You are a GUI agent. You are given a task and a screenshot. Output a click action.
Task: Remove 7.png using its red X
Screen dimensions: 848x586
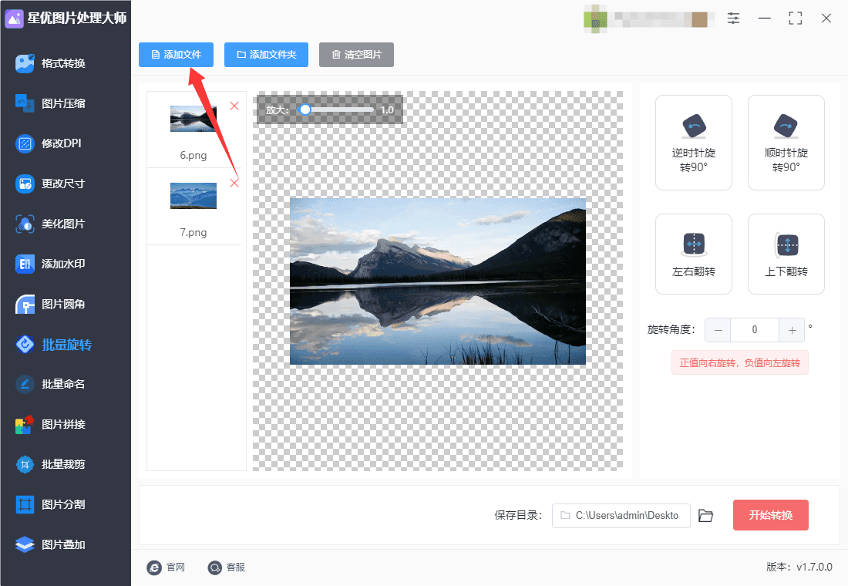pyautogui.click(x=234, y=183)
